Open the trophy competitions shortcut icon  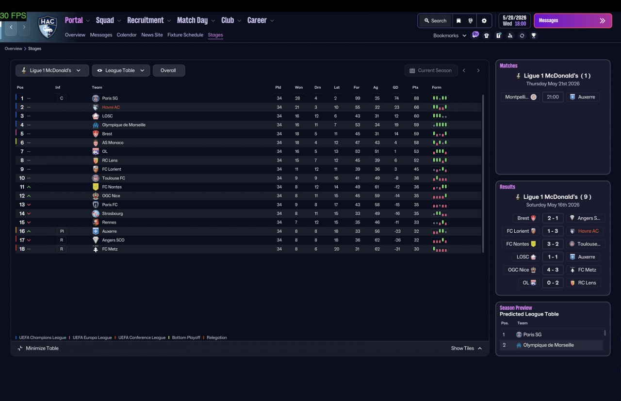pos(534,35)
